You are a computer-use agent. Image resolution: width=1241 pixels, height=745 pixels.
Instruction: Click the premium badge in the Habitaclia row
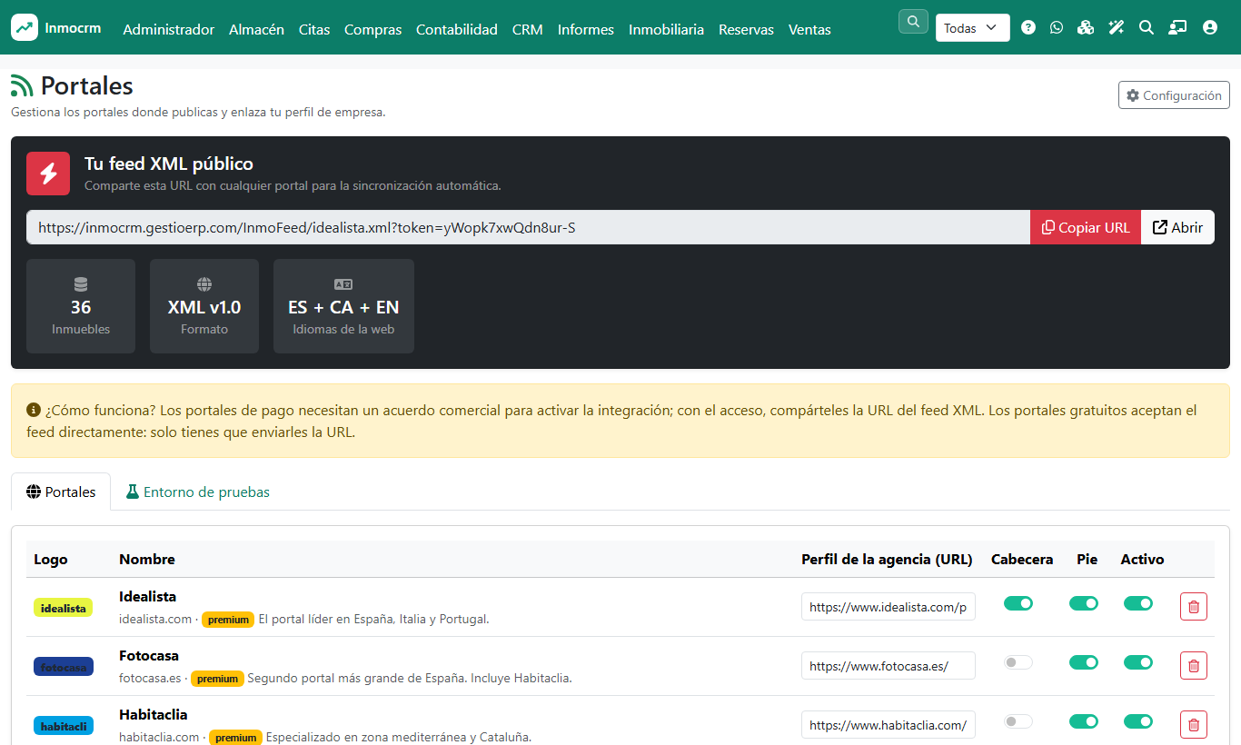tap(236, 738)
